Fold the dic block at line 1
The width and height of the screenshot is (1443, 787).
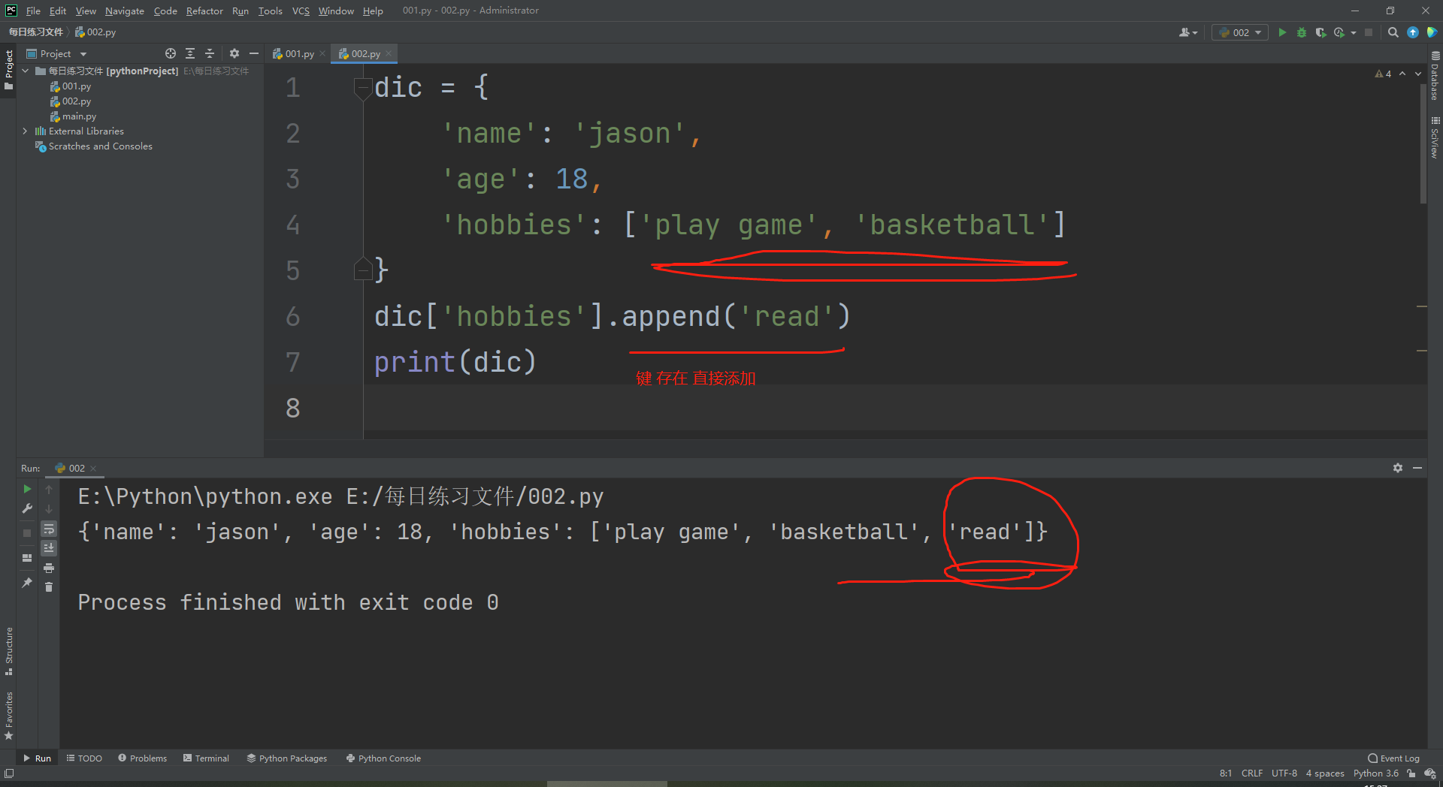point(363,88)
